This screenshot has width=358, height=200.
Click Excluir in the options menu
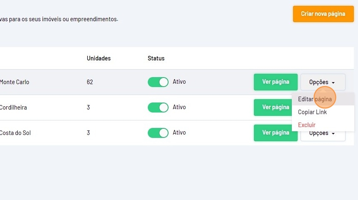point(307,125)
